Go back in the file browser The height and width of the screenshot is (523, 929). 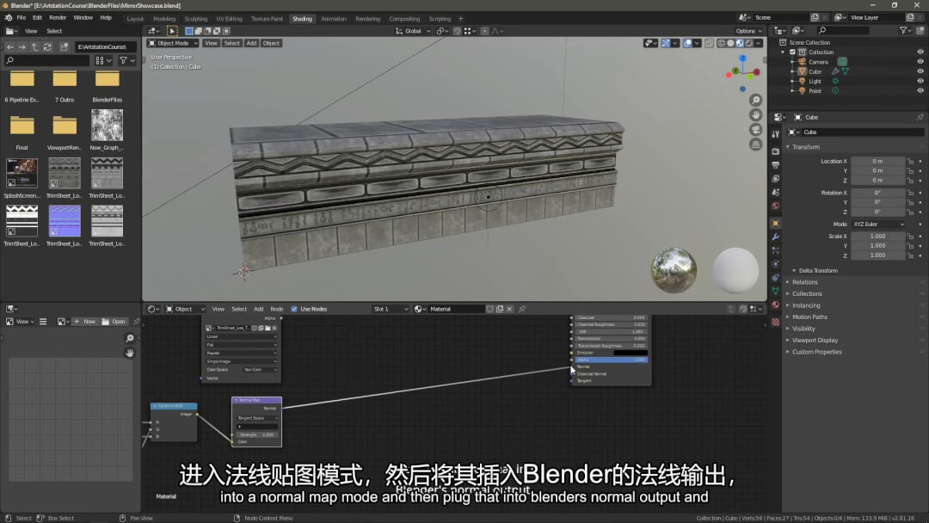(10, 46)
